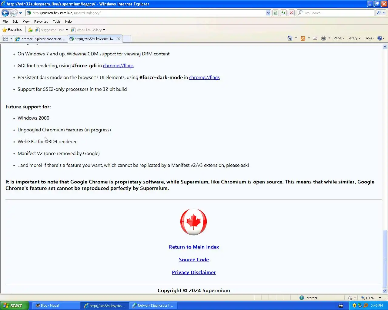Expand the address bar autocomplete dropdown
The image size is (388, 310).
coord(268,13)
